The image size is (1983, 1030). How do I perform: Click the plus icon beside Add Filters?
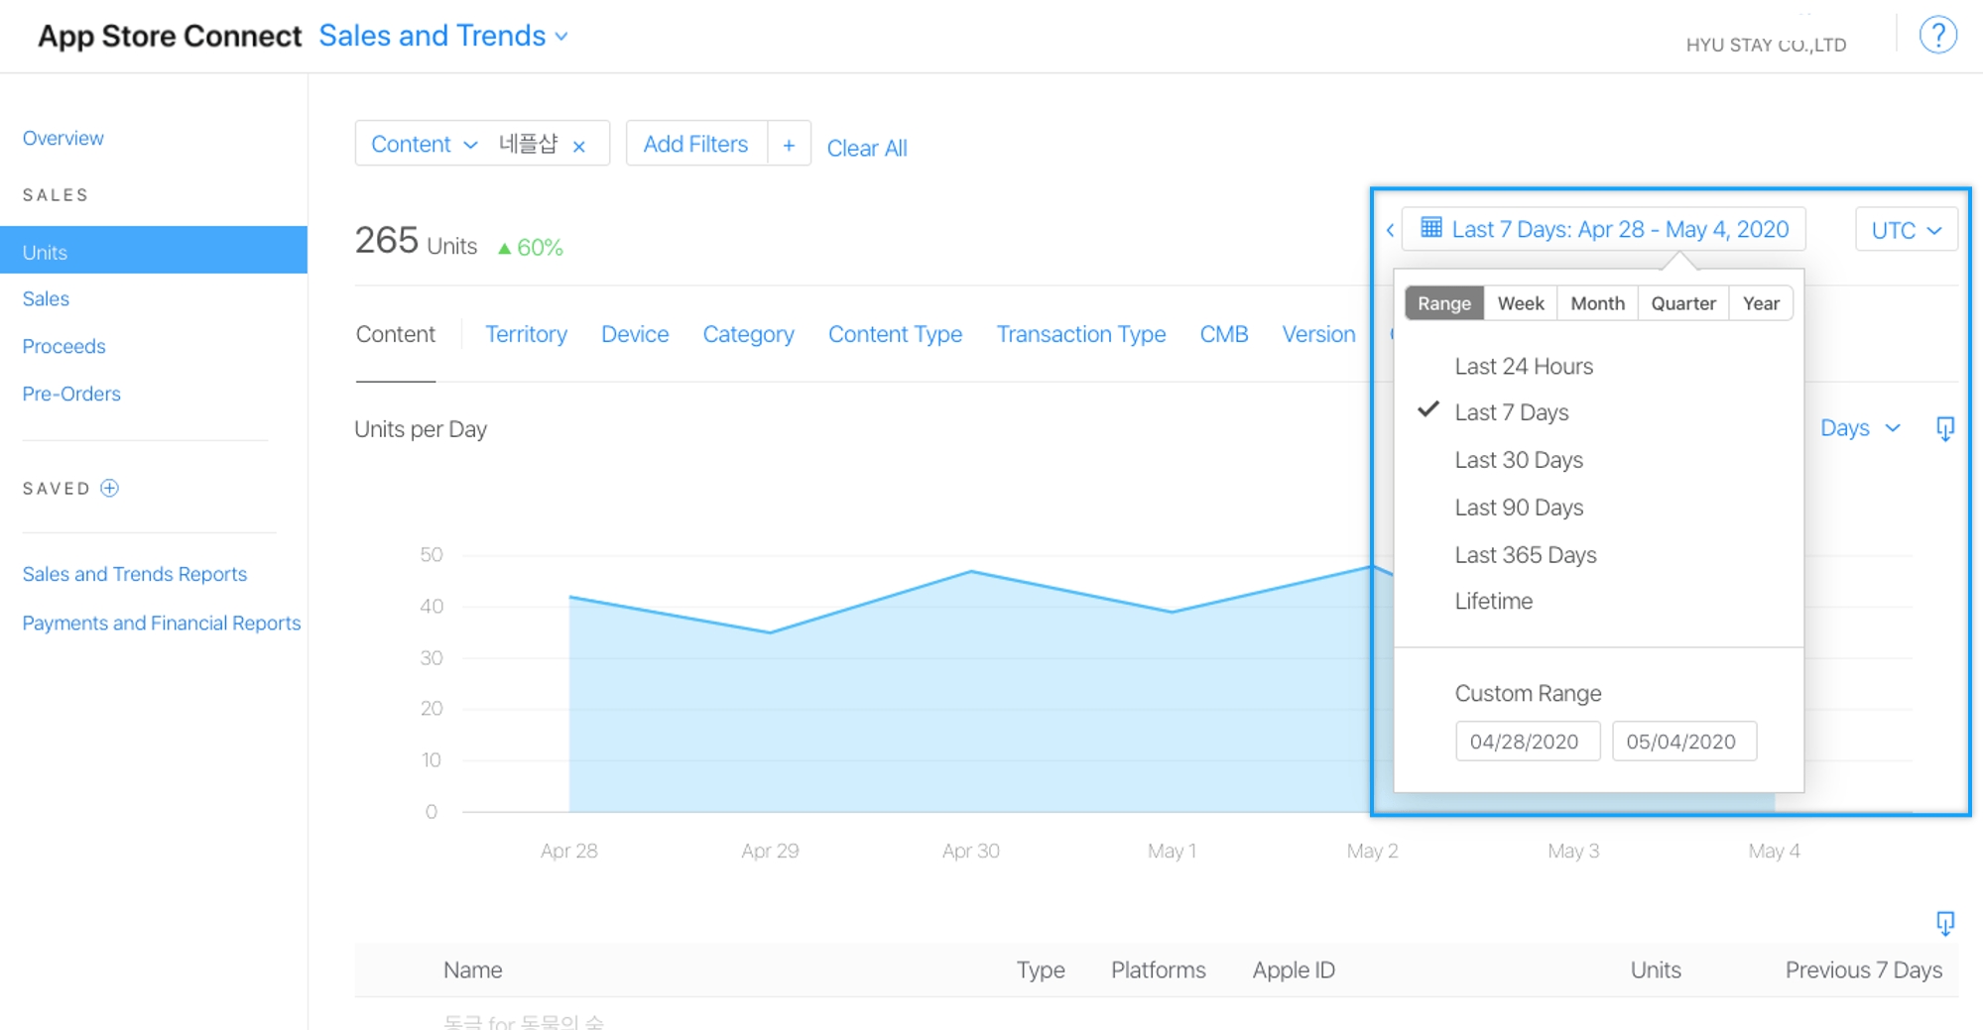[x=789, y=145]
